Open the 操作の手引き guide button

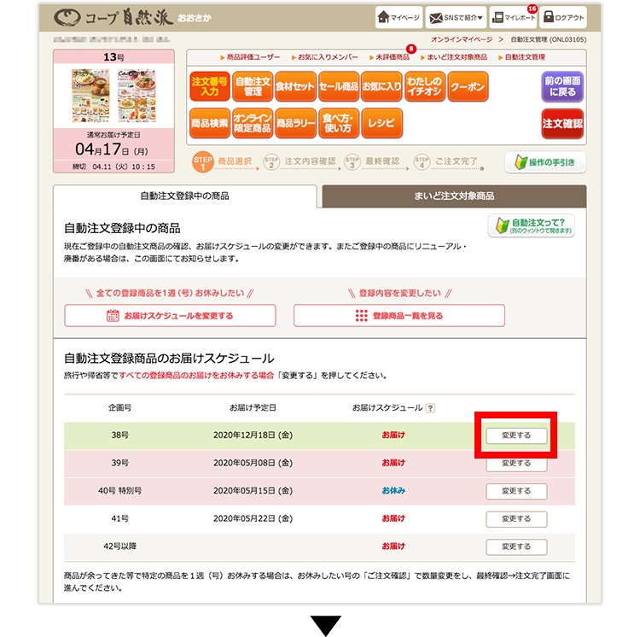click(x=544, y=162)
